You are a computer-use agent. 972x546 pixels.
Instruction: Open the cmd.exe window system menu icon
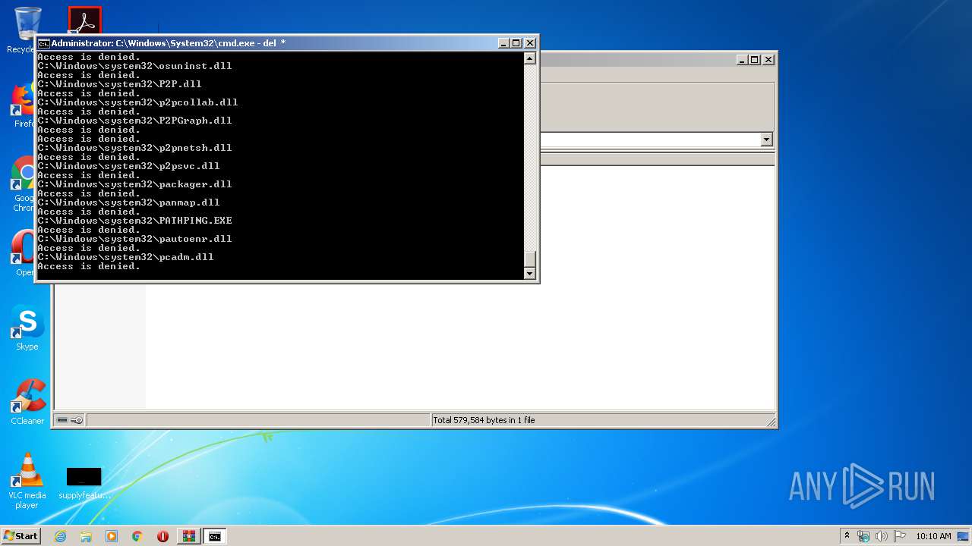pyautogui.click(x=43, y=43)
